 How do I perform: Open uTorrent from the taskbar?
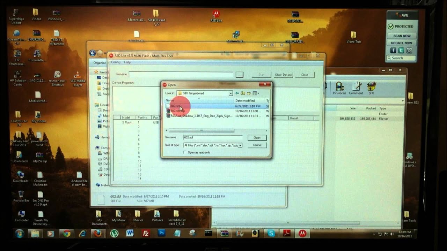tap(114, 233)
